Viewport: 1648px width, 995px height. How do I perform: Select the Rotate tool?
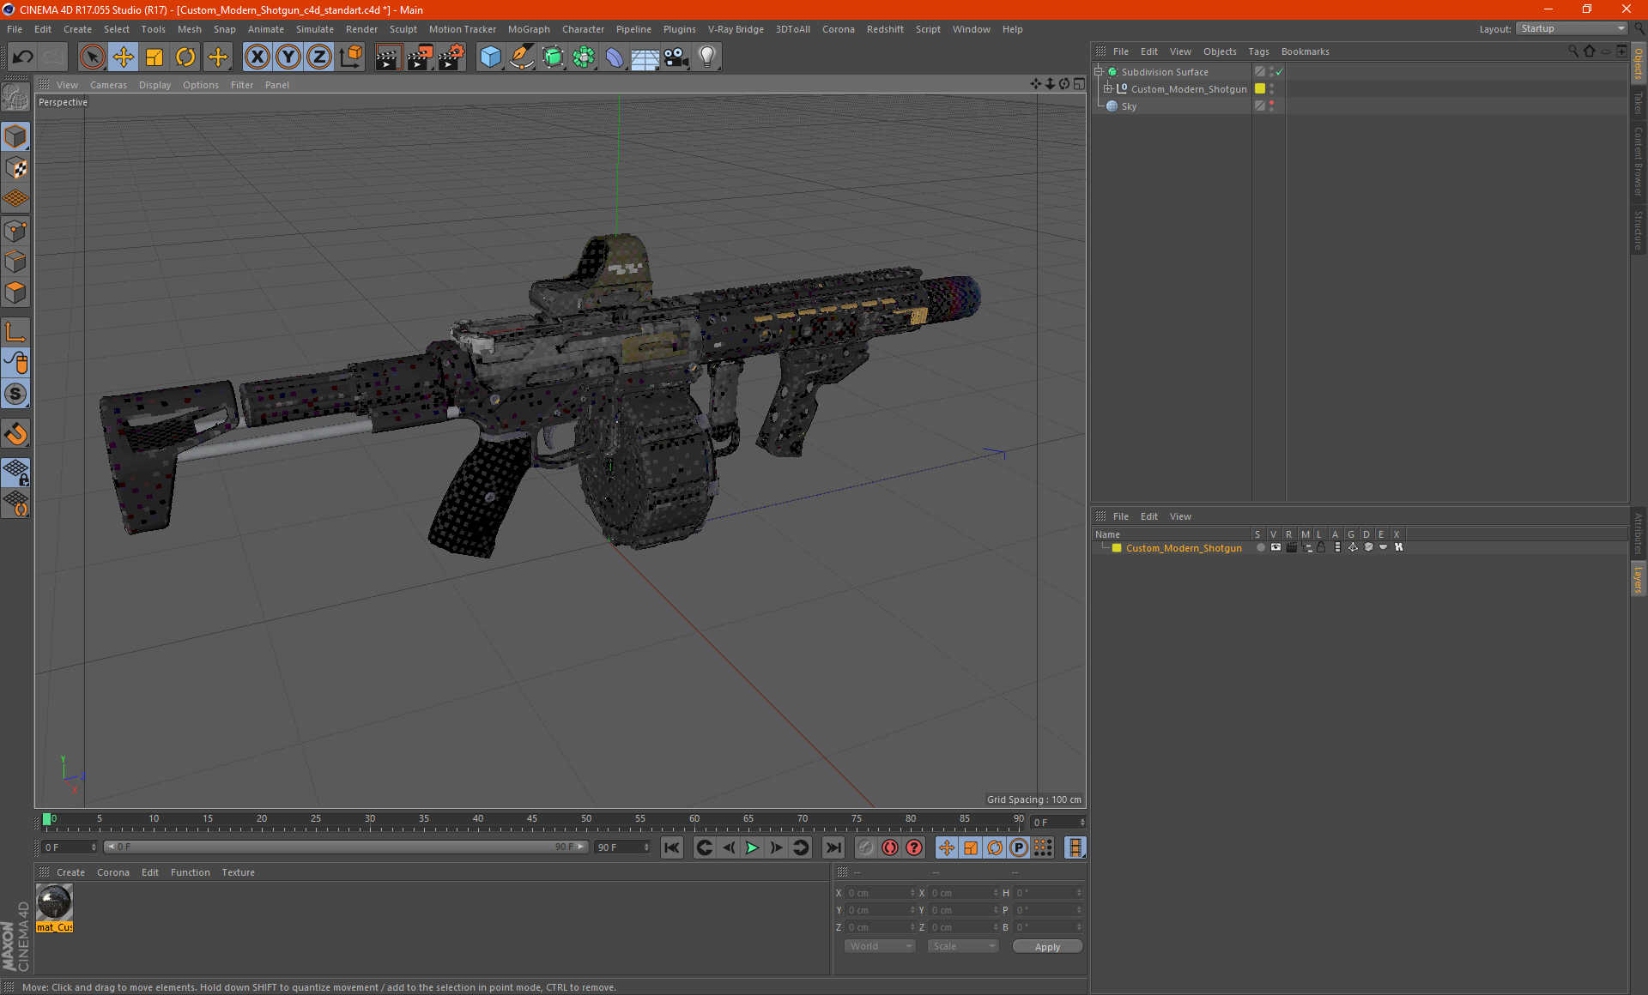185,57
